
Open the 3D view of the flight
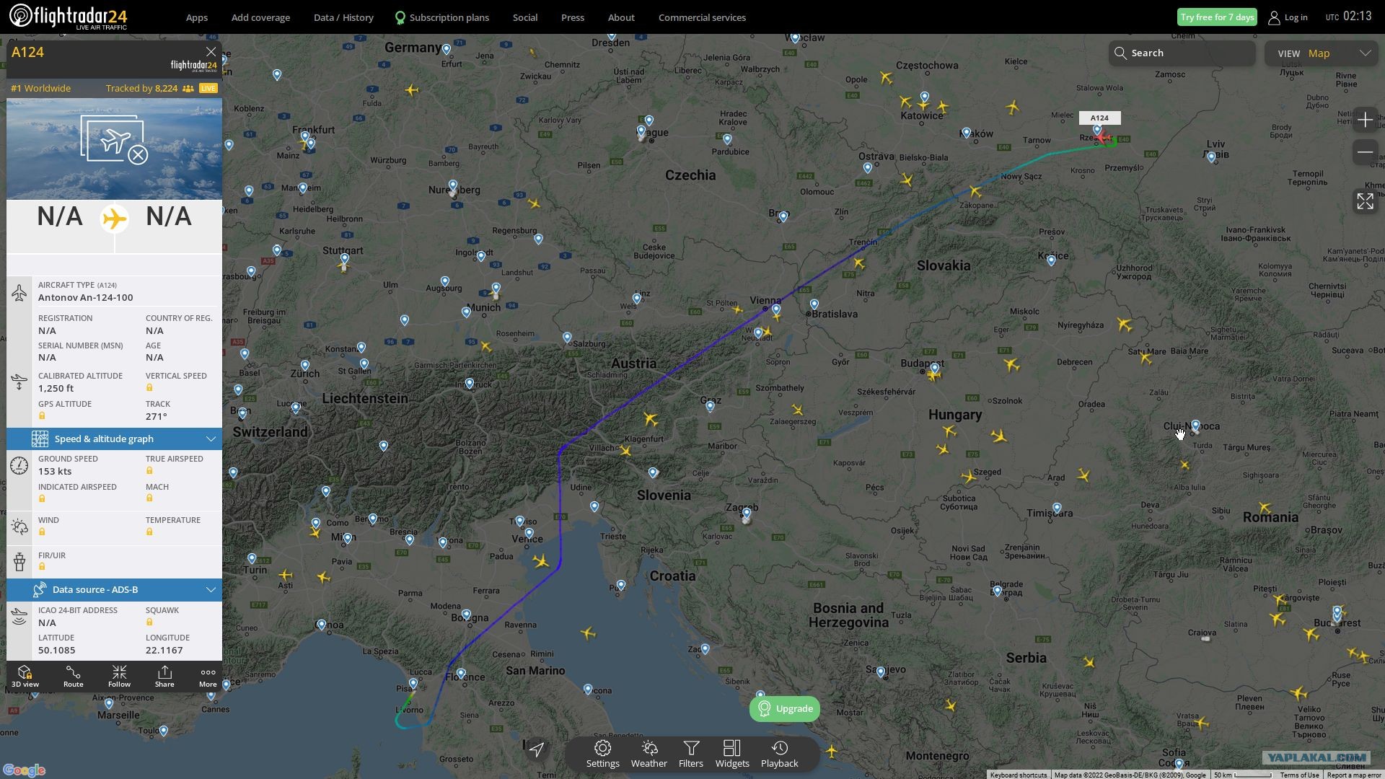click(25, 677)
